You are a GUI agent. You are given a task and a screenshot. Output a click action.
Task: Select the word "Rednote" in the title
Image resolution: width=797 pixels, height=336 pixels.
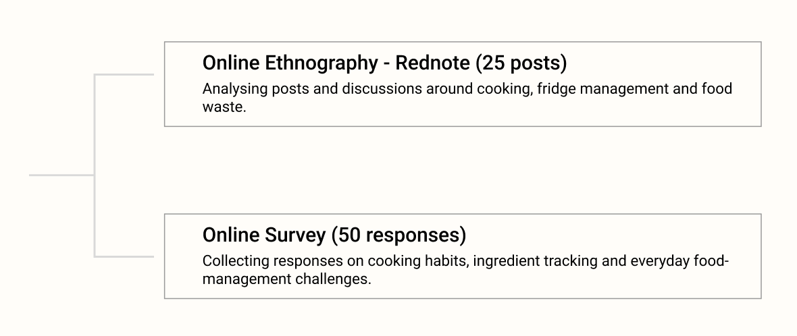pyautogui.click(x=432, y=63)
